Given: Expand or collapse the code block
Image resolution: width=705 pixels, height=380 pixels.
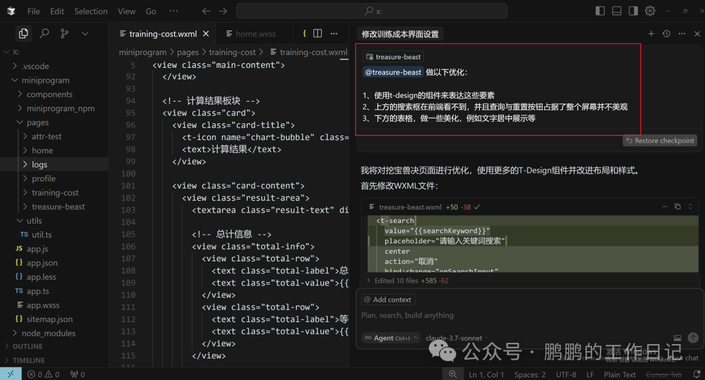Looking at the screenshot, I should 690,207.
